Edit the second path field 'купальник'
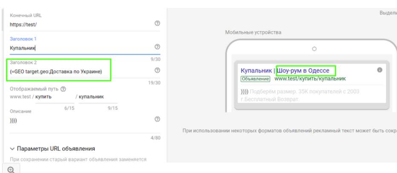 click(x=98, y=97)
